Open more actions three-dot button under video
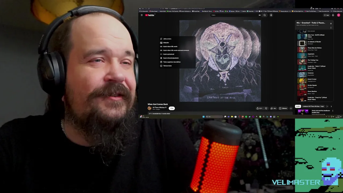The width and height of the screenshot is (343, 193). pos(291,108)
